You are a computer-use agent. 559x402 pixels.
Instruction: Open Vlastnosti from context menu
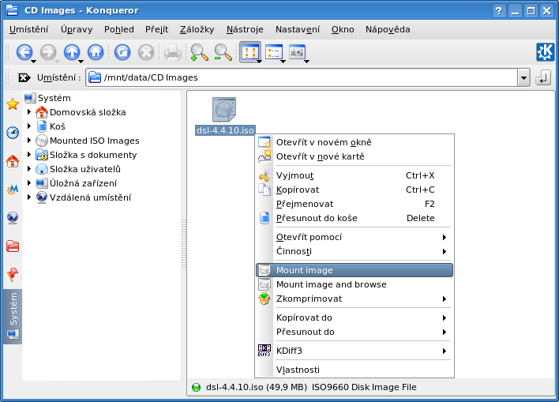coord(355,370)
